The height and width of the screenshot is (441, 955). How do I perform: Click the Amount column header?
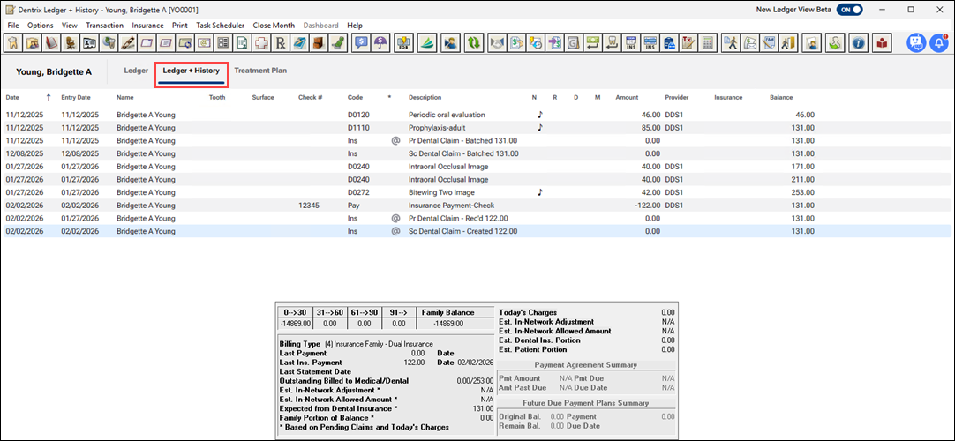(627, 97)
